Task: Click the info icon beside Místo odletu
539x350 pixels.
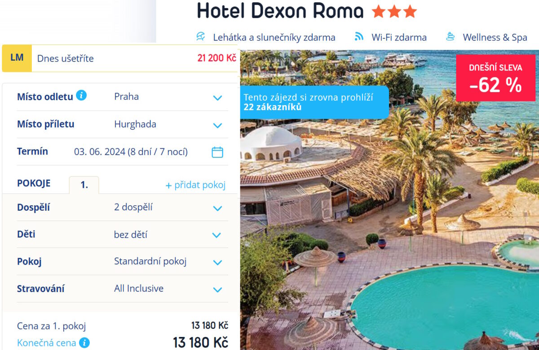Action: [x=81, y=96]
